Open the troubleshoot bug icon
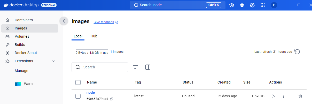The height and width of the screenshot is (104, 312). click(x=242, y=5)
